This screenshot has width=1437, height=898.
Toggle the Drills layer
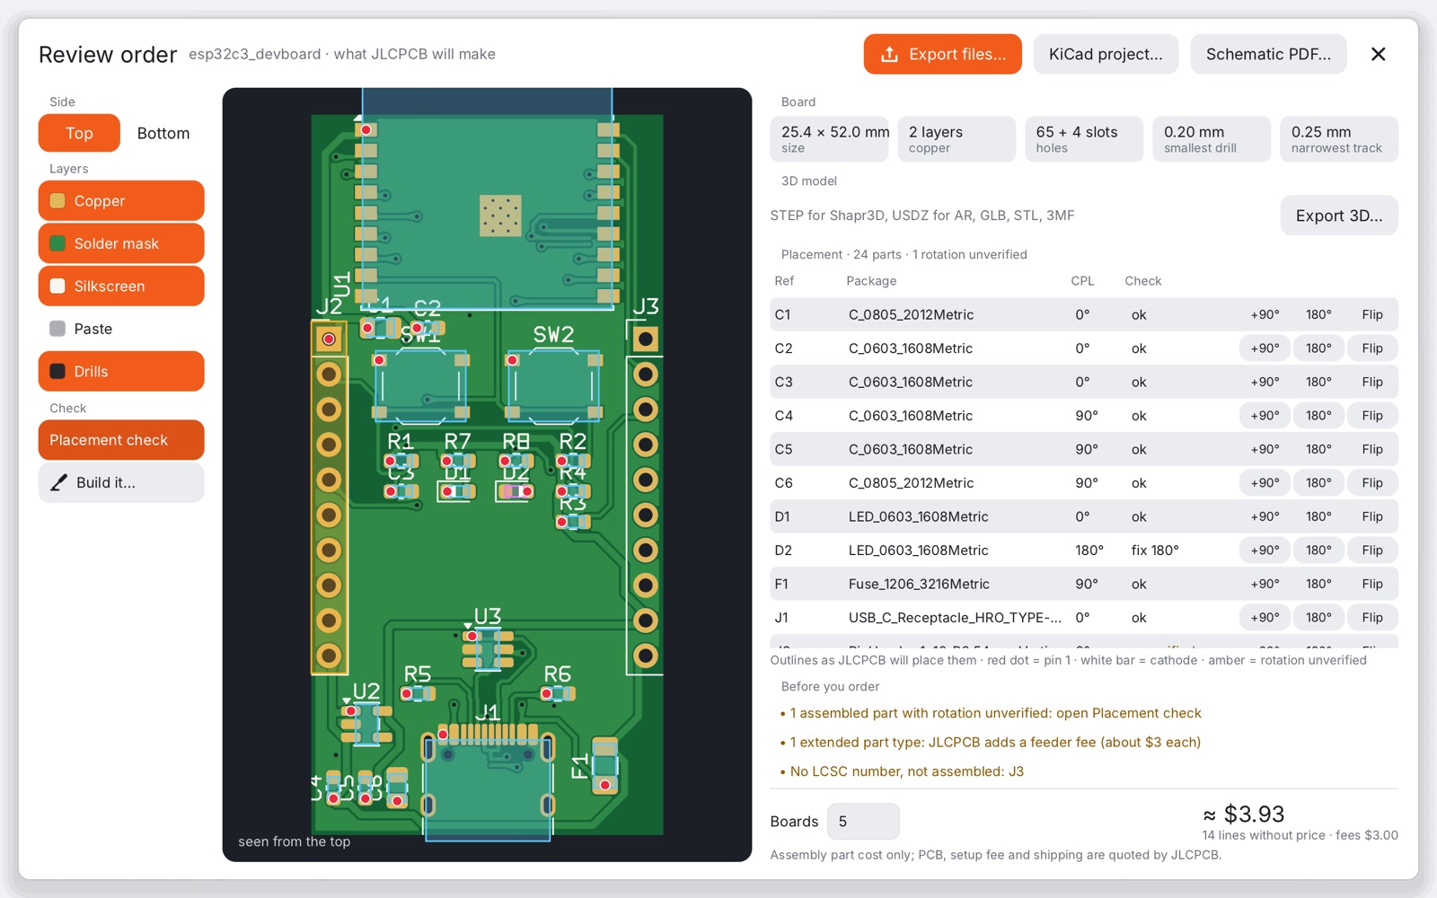point(121,371)
